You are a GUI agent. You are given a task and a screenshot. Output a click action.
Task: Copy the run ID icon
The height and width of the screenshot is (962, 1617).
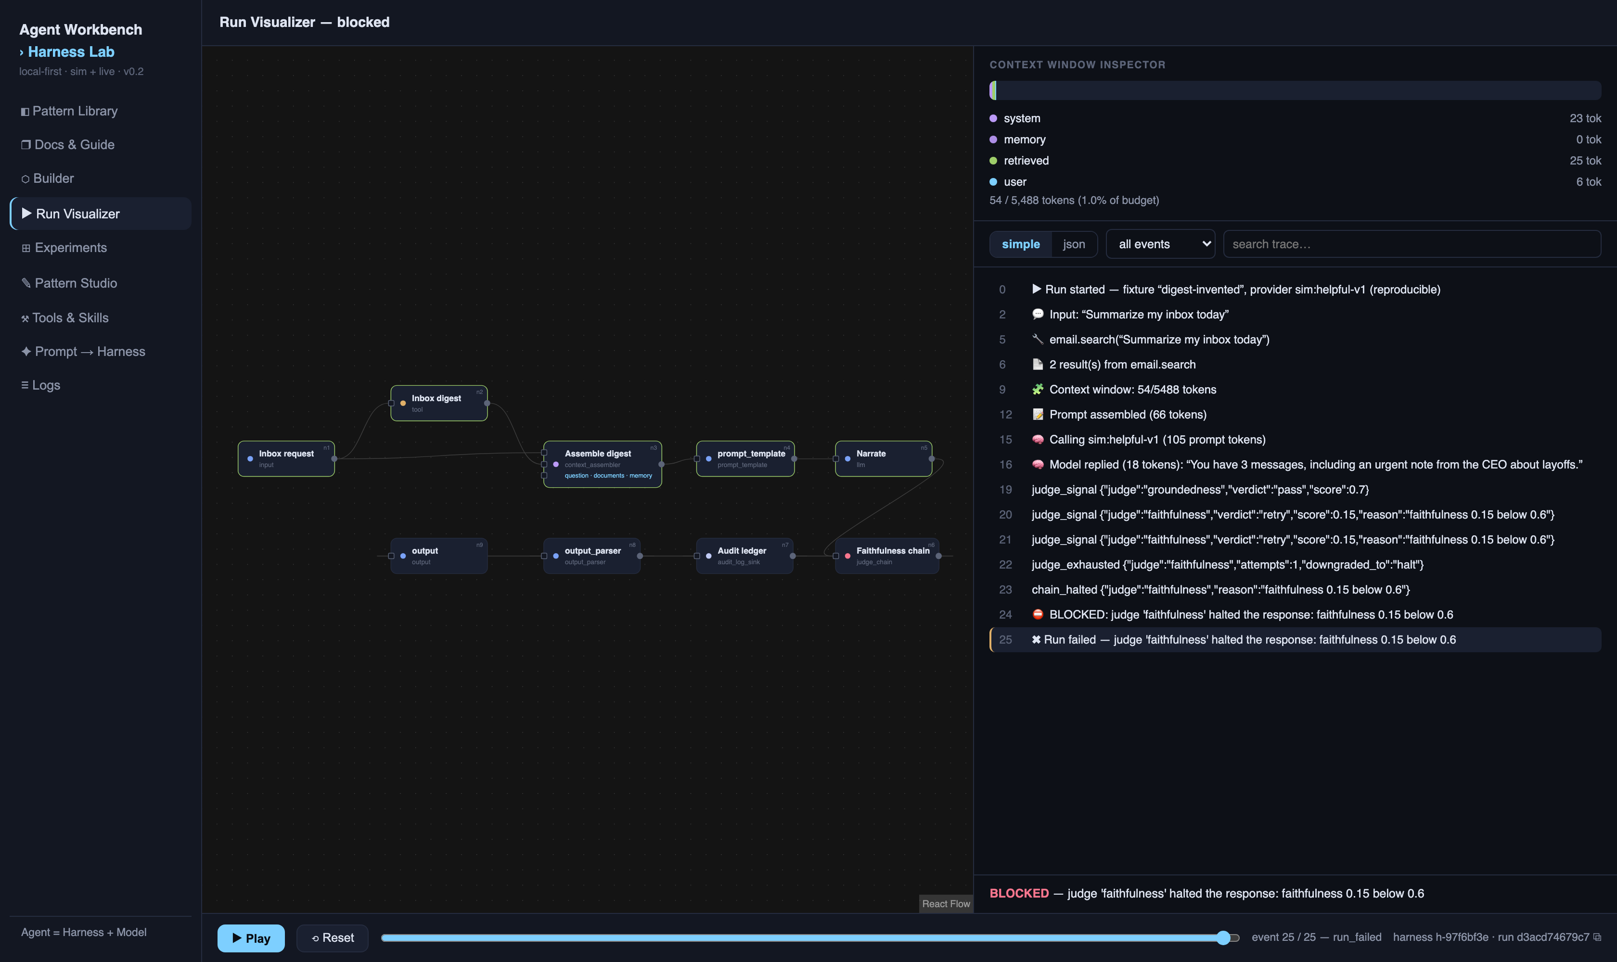tap(1597, 937)
